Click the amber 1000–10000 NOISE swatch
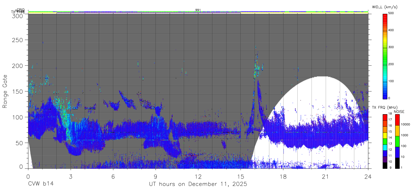 point(397,130)
